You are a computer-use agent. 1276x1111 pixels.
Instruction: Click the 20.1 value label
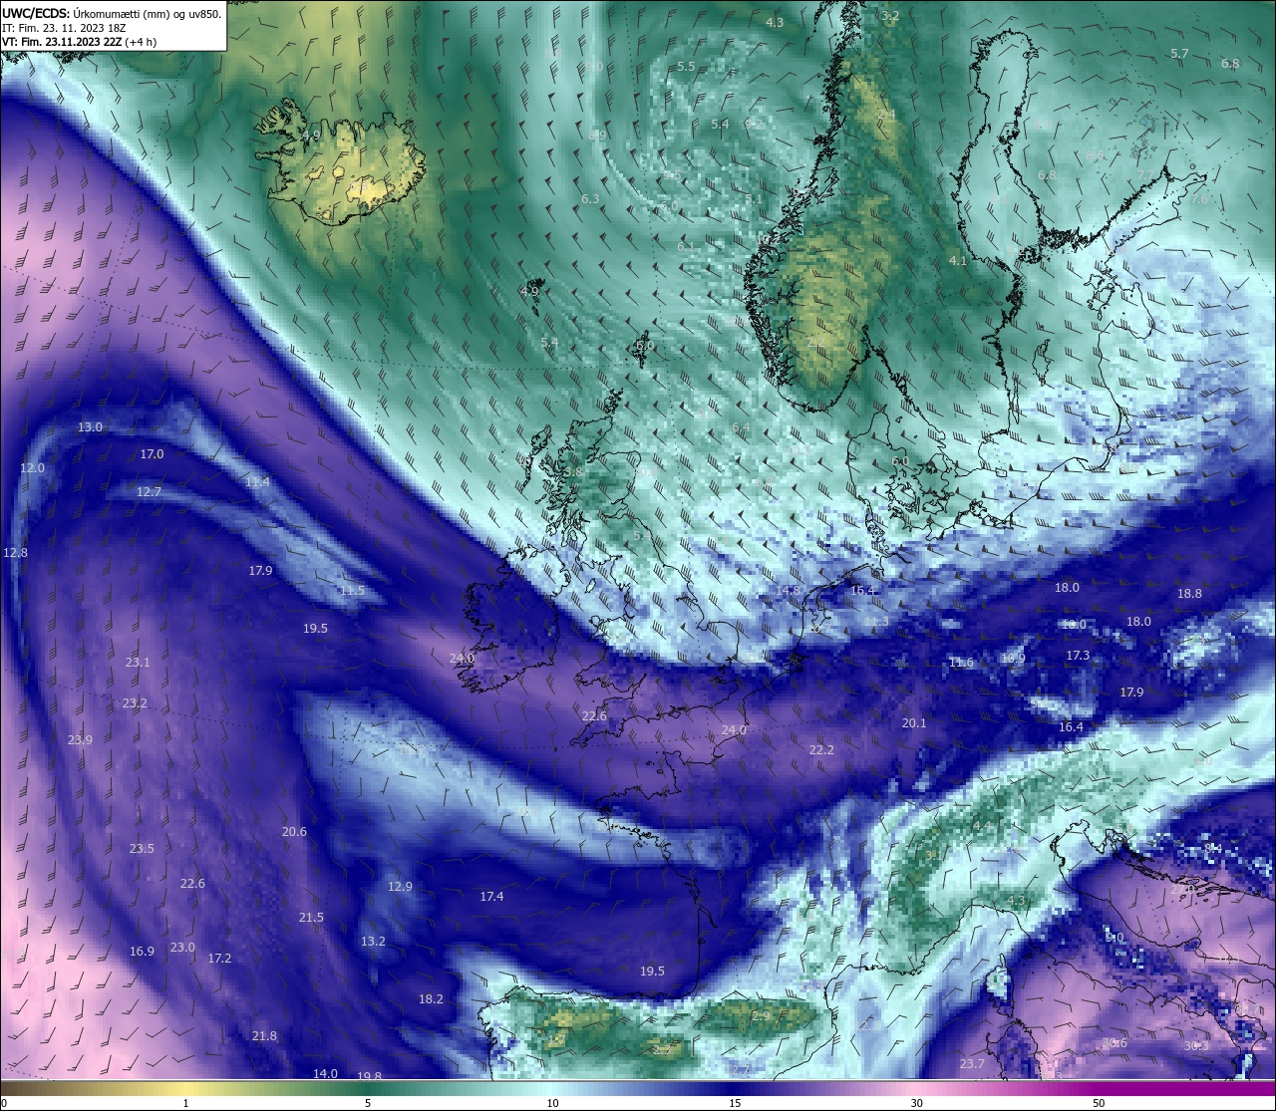[x=914, y=723]
